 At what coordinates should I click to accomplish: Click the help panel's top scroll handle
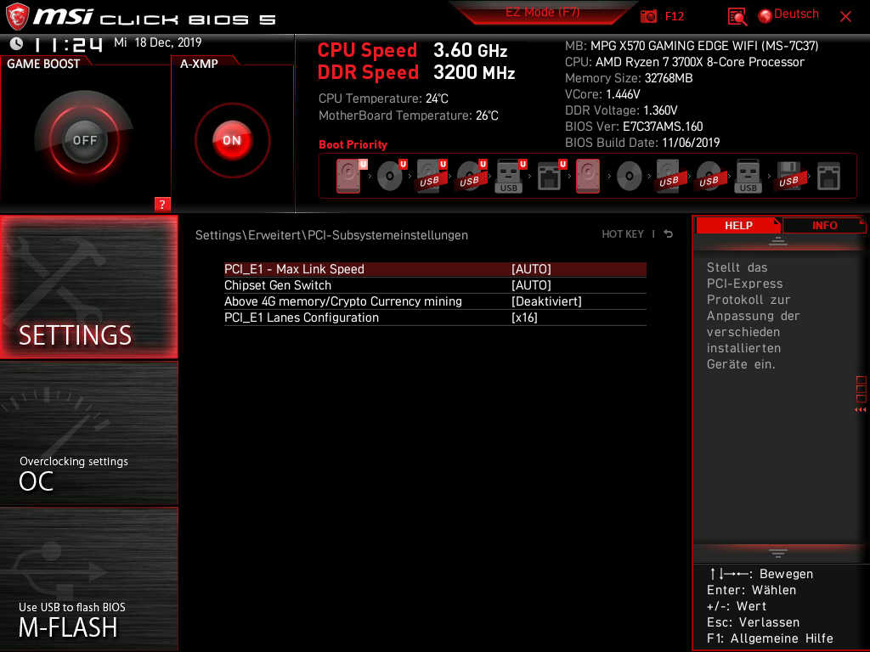[x=778, y=241]
